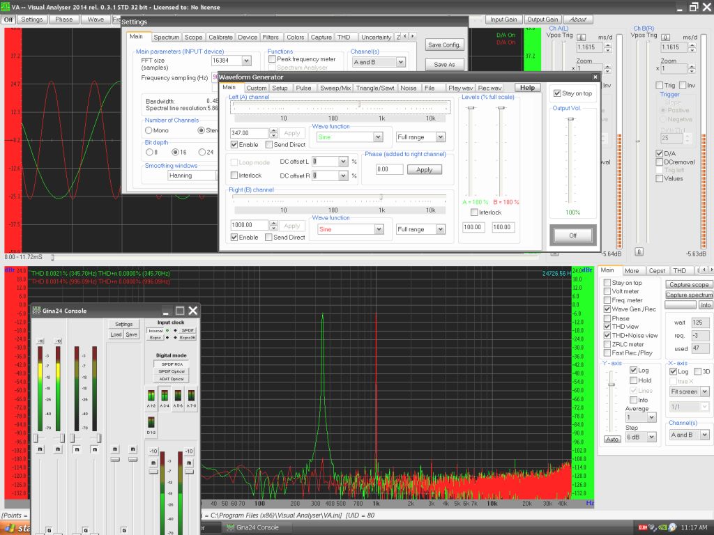
Task: Select Internal input clock in Gina24 Console
Action: coord(155,330)
